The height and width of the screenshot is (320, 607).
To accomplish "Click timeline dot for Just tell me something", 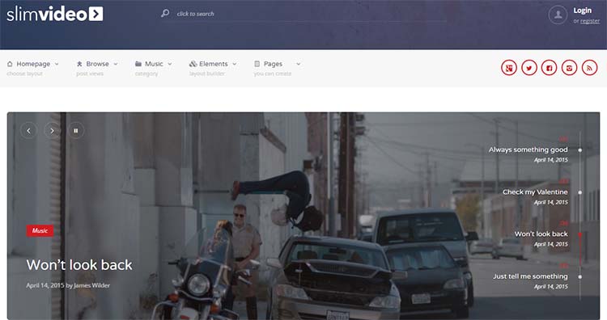I will tap(580, 276).
